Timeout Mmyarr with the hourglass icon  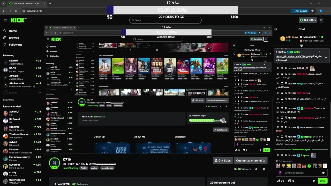click(x=282, y=83)
